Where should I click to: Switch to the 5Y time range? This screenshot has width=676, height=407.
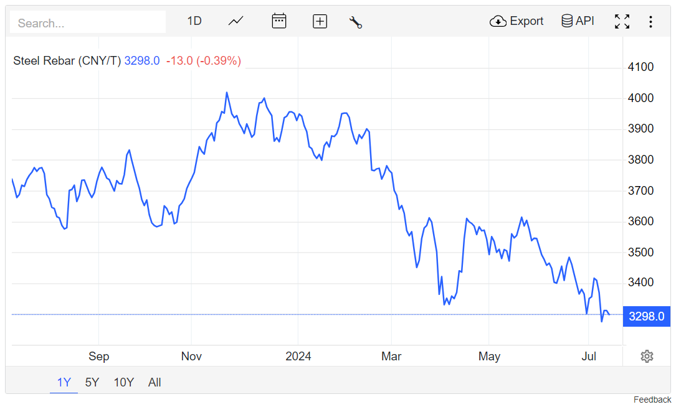92,383
